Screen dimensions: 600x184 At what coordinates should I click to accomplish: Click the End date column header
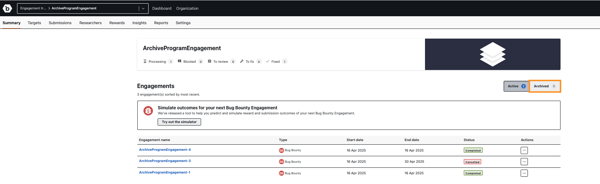click(412, 140)
